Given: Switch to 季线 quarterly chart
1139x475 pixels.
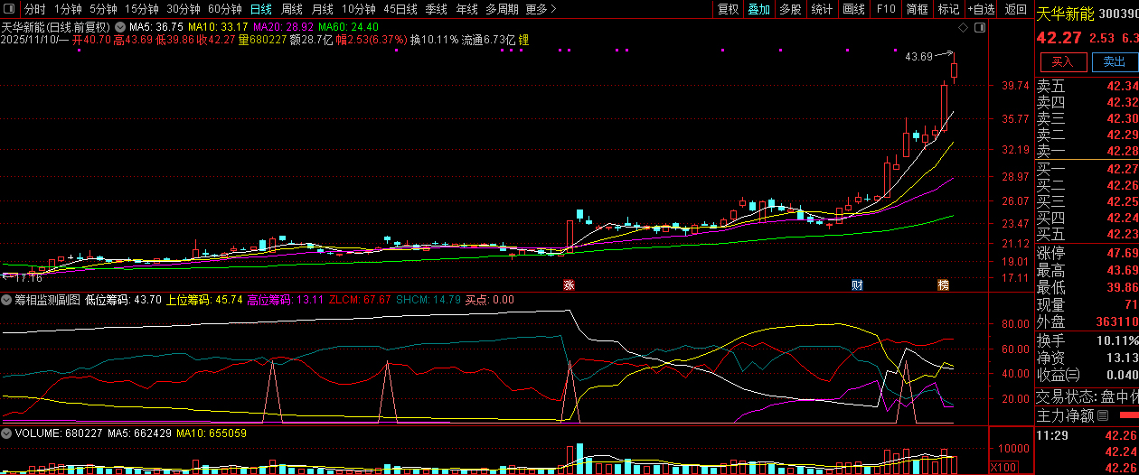Looking at the screenshot, I should 437,9.
